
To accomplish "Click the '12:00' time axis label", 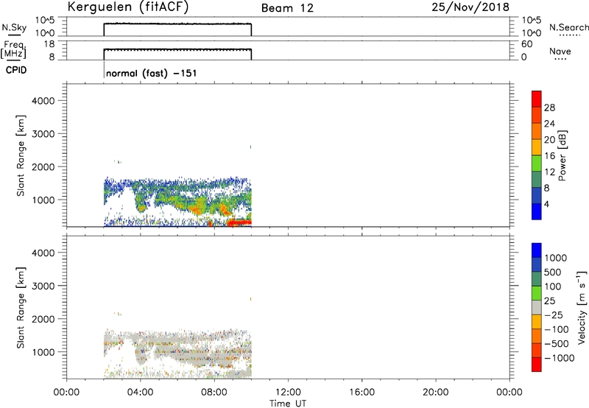I will tap(288, 393).
